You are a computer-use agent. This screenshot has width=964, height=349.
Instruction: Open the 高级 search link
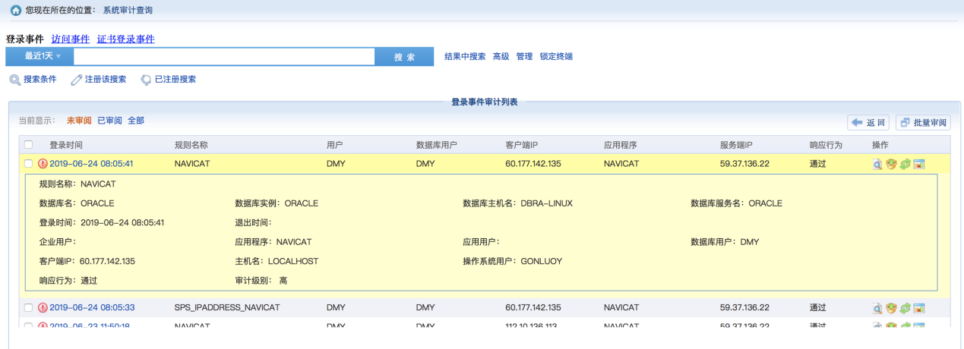pos(501,57)
